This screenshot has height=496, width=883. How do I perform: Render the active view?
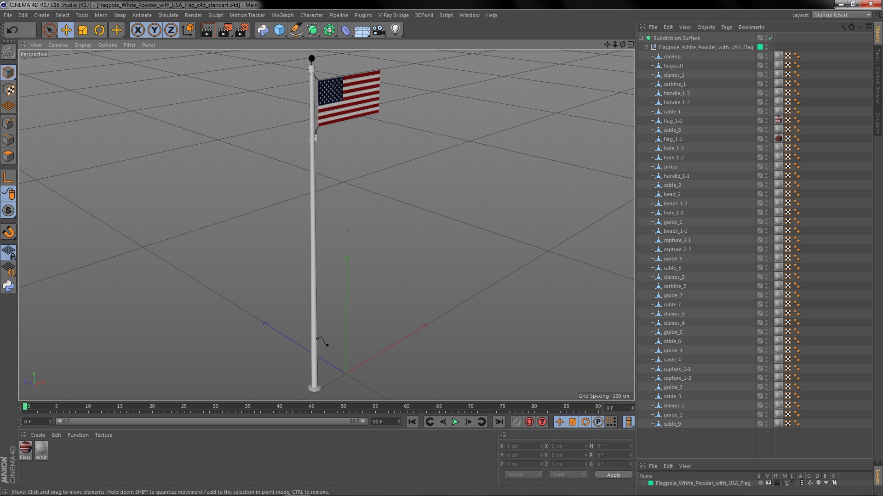coord(208,30)
